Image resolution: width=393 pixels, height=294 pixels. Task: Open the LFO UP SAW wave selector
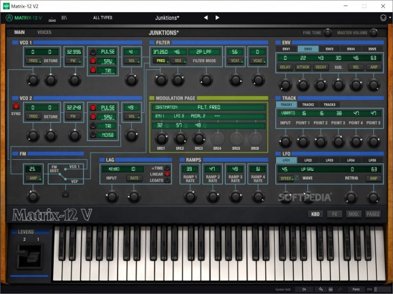[x=307, y=169]
